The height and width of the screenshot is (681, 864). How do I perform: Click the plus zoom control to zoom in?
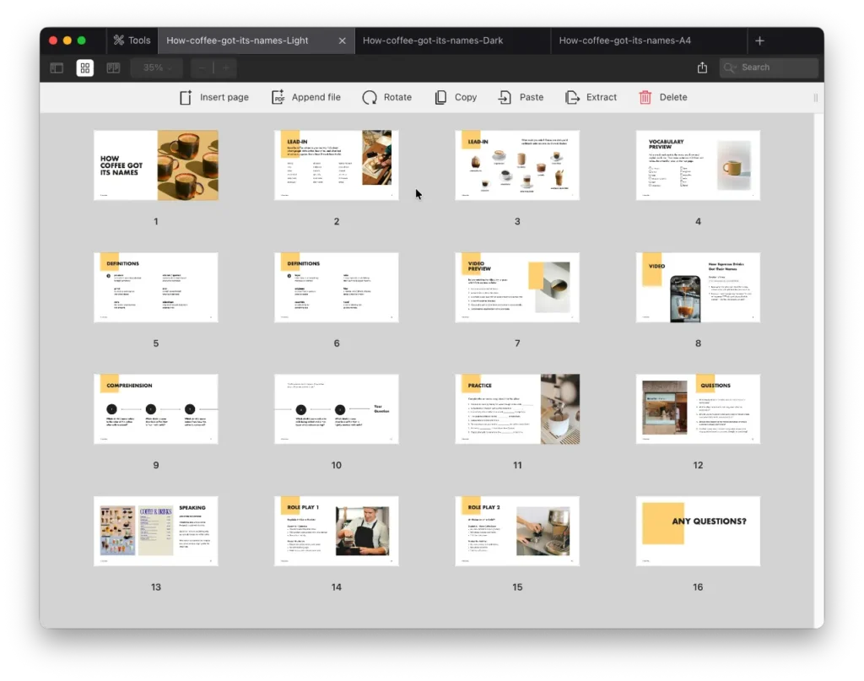coord(224,68)
